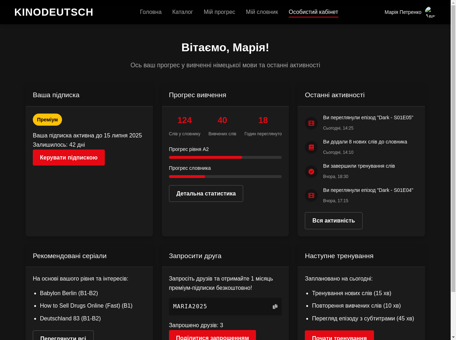Start training via Почати тренування
Image resolution: width=456 pixels, height=340 pixels.
click(339, 337)
